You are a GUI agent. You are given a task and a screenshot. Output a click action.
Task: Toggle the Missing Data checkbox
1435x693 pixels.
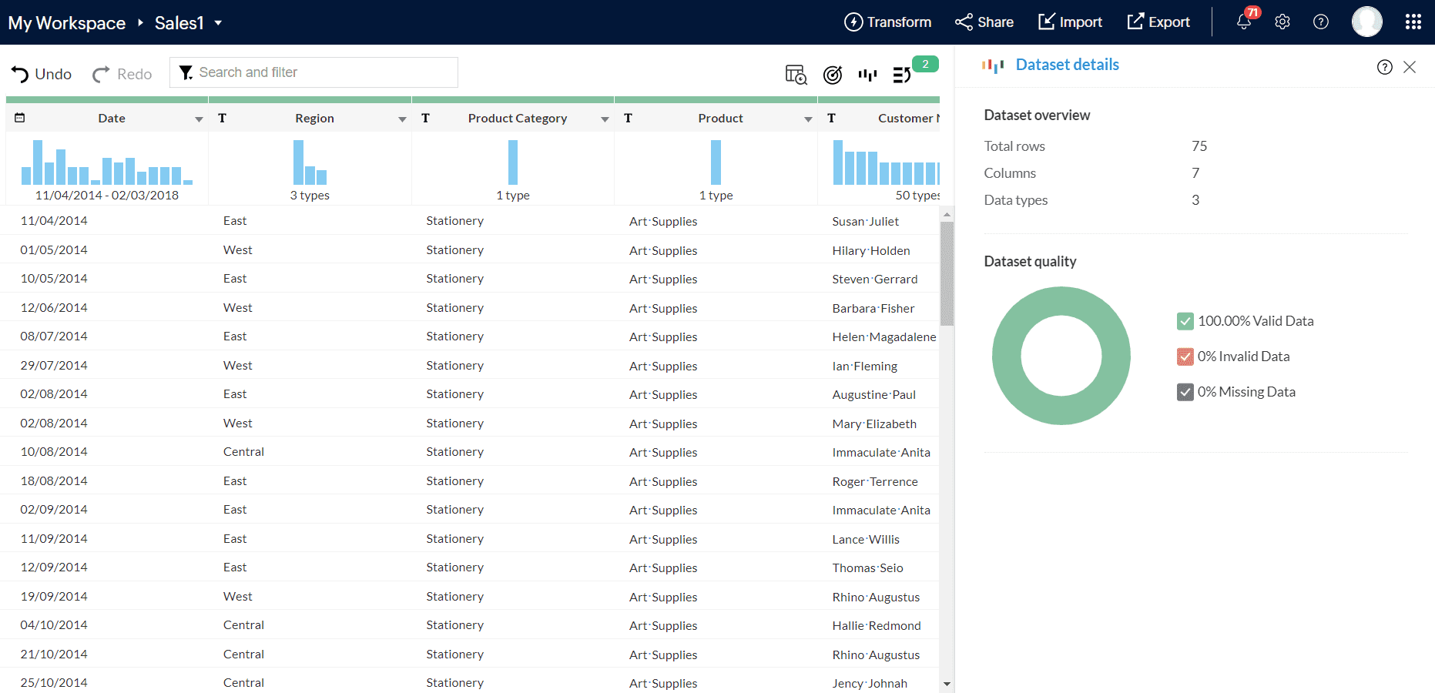(x=1185, y=392)
